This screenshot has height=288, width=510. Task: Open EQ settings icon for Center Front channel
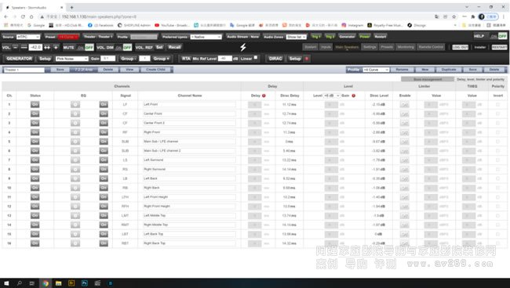tap(75, 113)
